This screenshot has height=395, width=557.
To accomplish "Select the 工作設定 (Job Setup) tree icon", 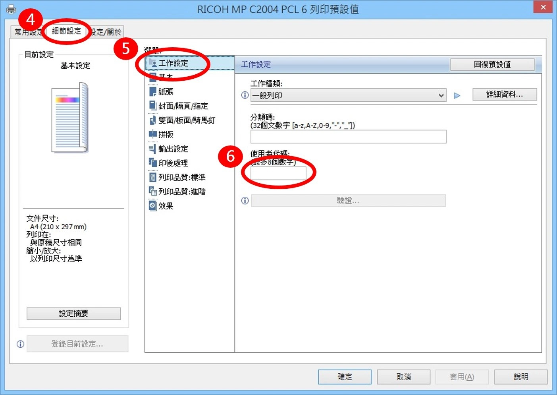I will point(153,63).
